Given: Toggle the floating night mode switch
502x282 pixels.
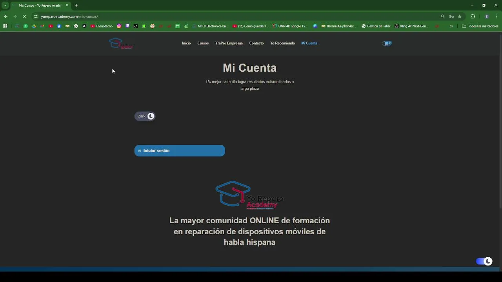Looking at the screenshot, I should pyautogui.click(x=484, y=261).
